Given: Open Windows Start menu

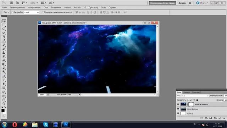Looking at the screenshot, I should pyautogui.click(x=4, y=125).
